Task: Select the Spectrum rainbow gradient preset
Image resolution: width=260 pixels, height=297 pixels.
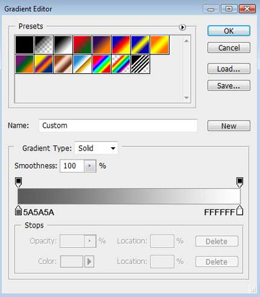Action: point(101,64)
